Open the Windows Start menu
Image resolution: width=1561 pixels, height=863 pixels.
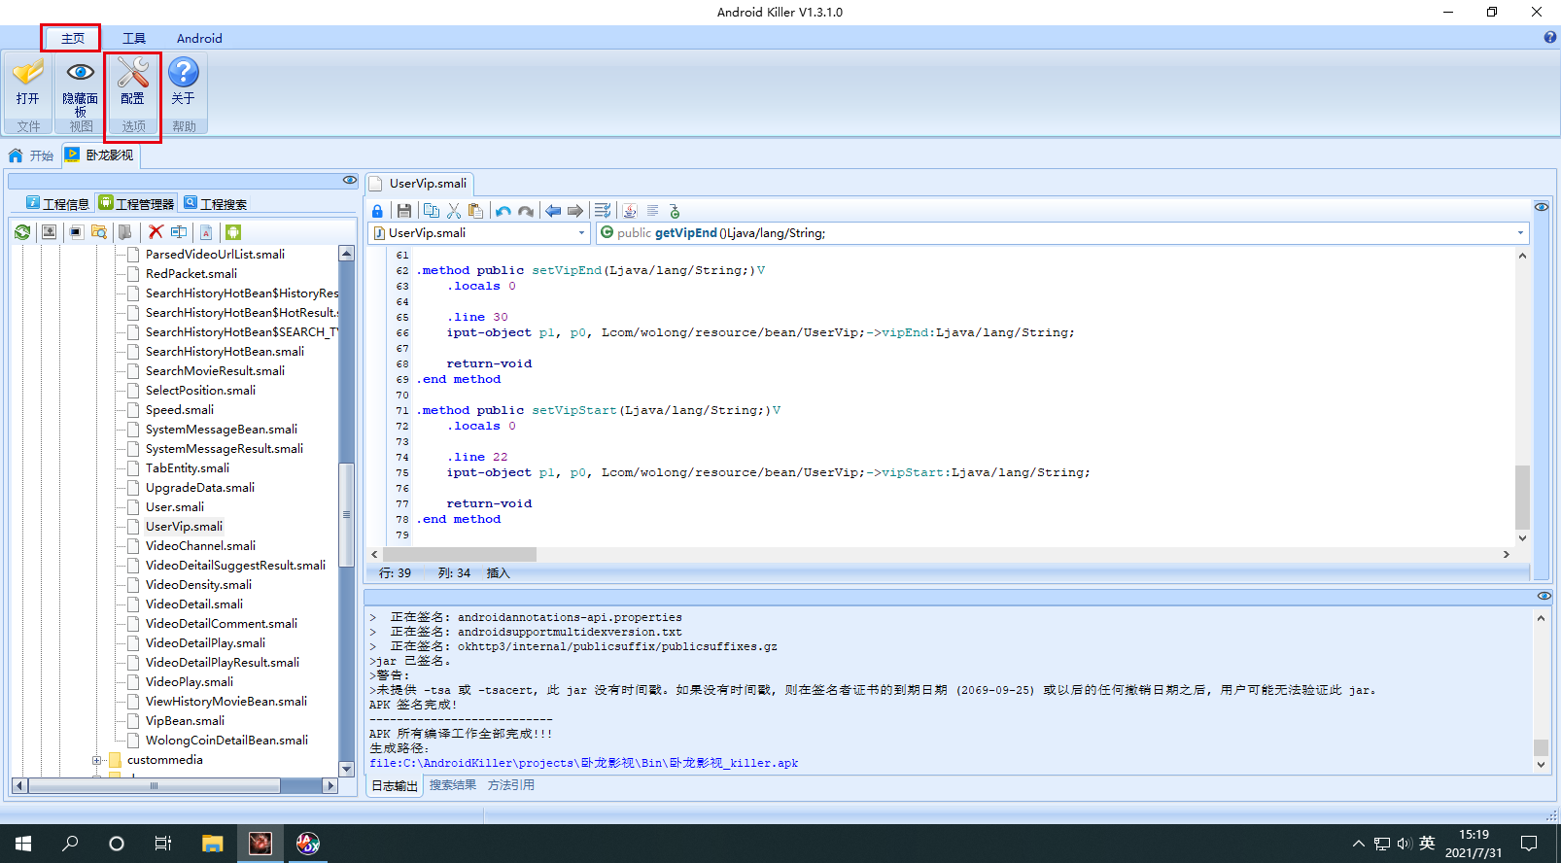click(x=23, y=844)
